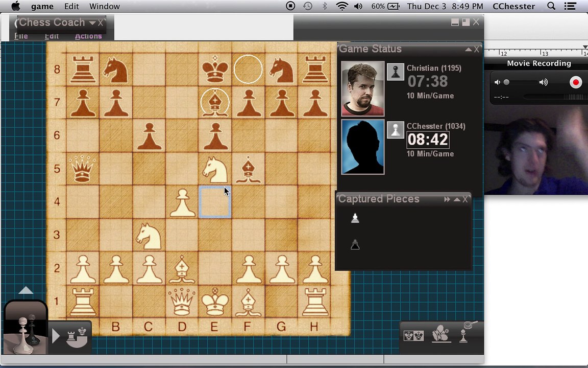Click the rook and king icon beside play arrow
This screenshot has height=368, width=588.
coord(76,336)
